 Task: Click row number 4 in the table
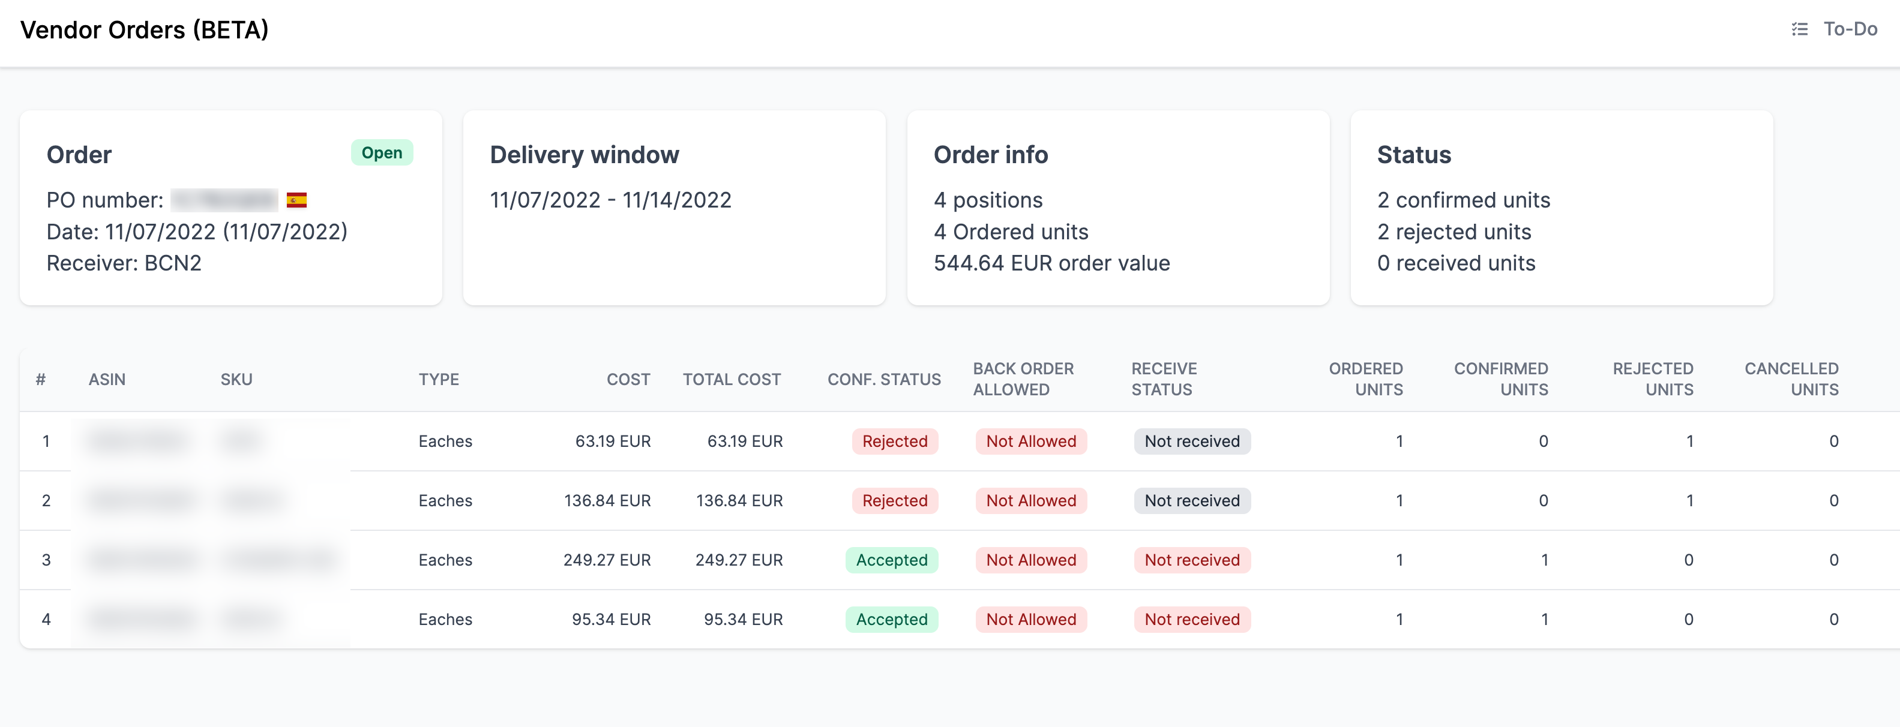(x=46, y=620)
